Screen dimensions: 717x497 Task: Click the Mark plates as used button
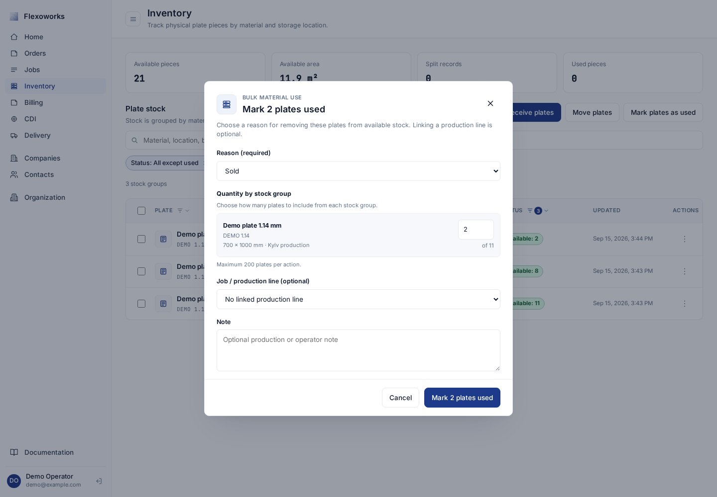[x=663, y=112]
